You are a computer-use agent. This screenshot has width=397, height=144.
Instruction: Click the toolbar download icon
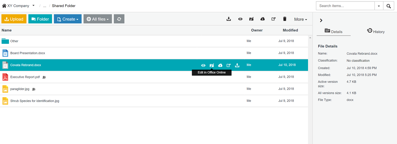229,19
